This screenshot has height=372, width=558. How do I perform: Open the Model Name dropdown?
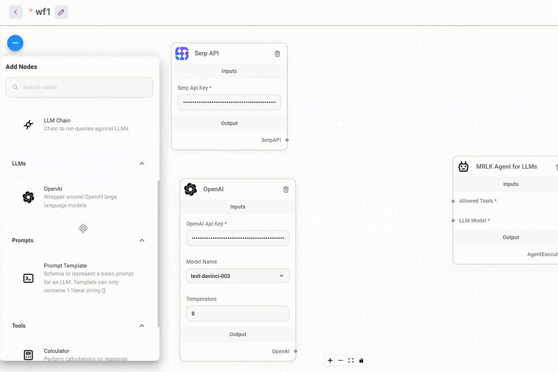pyautogui.click(x=238, y=276)
